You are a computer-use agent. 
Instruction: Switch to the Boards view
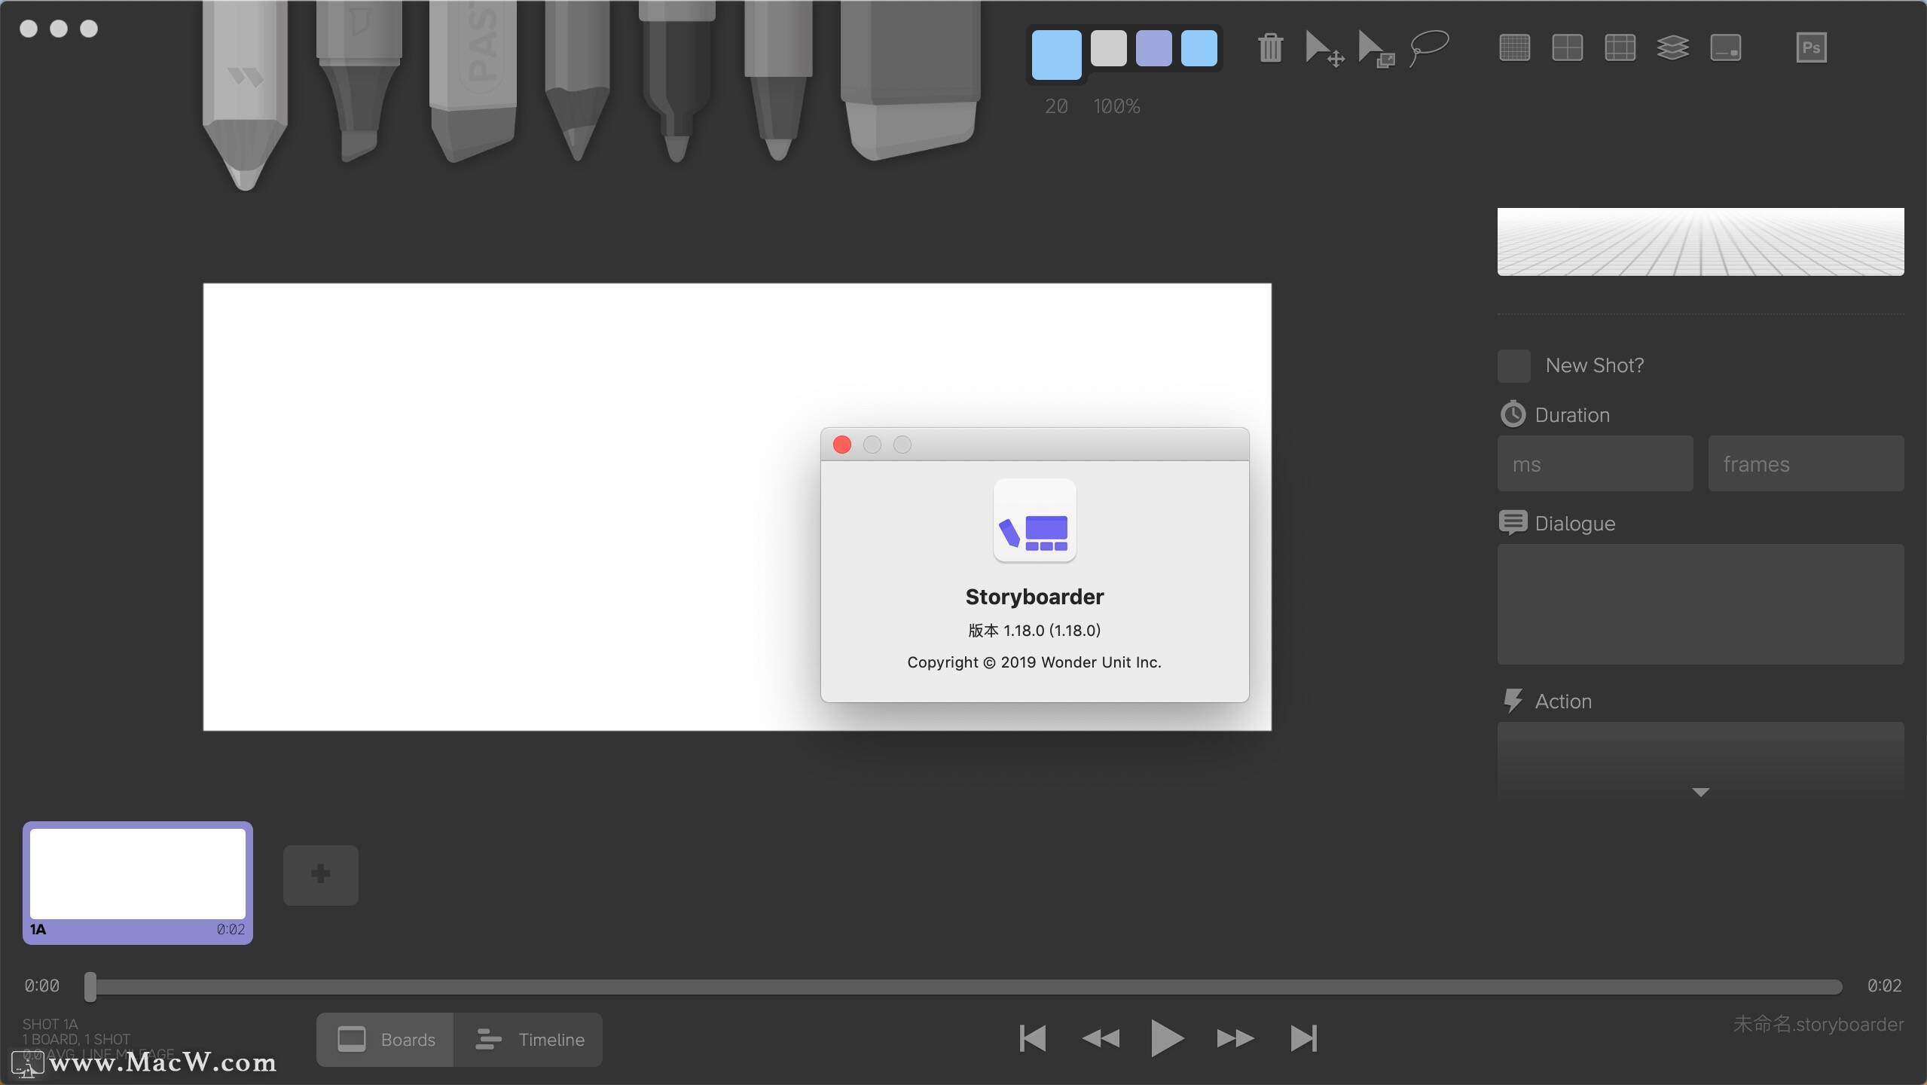click(x=386, y=1040)
